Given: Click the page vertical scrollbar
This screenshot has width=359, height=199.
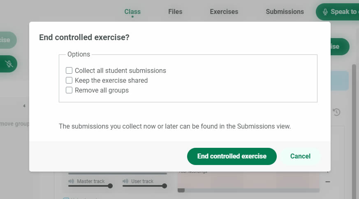Looking at the screenshot, I should coord(354,123).
